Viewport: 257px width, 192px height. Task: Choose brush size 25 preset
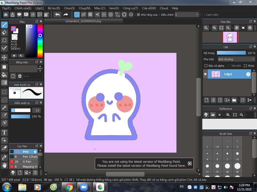click(x=237, y=167)
